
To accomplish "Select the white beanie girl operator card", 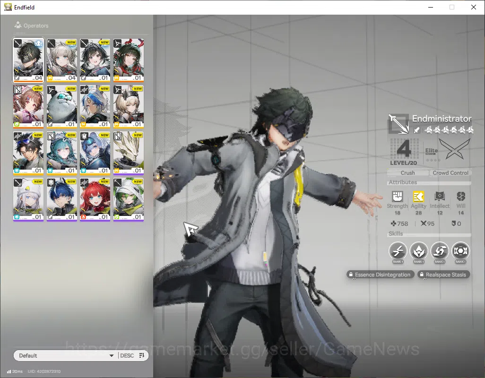I will coord(28,199).
